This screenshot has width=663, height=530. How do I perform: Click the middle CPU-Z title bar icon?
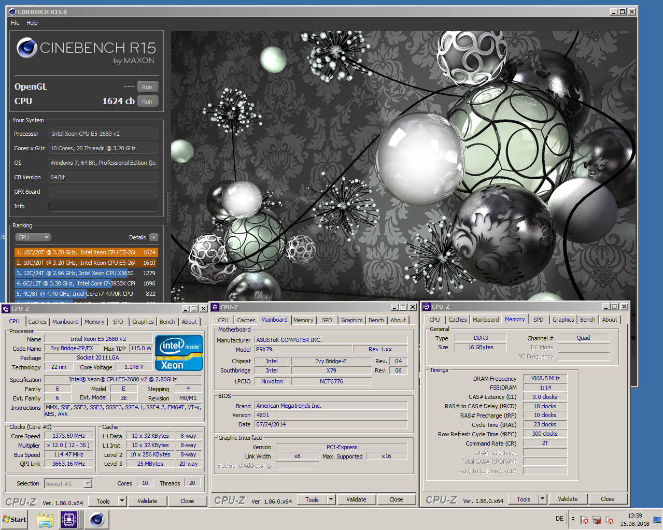click(x=215, y=307)
